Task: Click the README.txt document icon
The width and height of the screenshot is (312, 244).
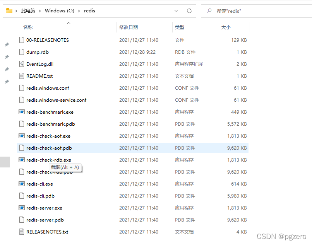Action: click(22, 76)
